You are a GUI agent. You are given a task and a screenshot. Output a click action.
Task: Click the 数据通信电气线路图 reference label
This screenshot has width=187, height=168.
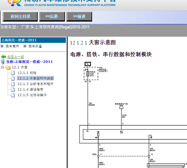[121, 105]
